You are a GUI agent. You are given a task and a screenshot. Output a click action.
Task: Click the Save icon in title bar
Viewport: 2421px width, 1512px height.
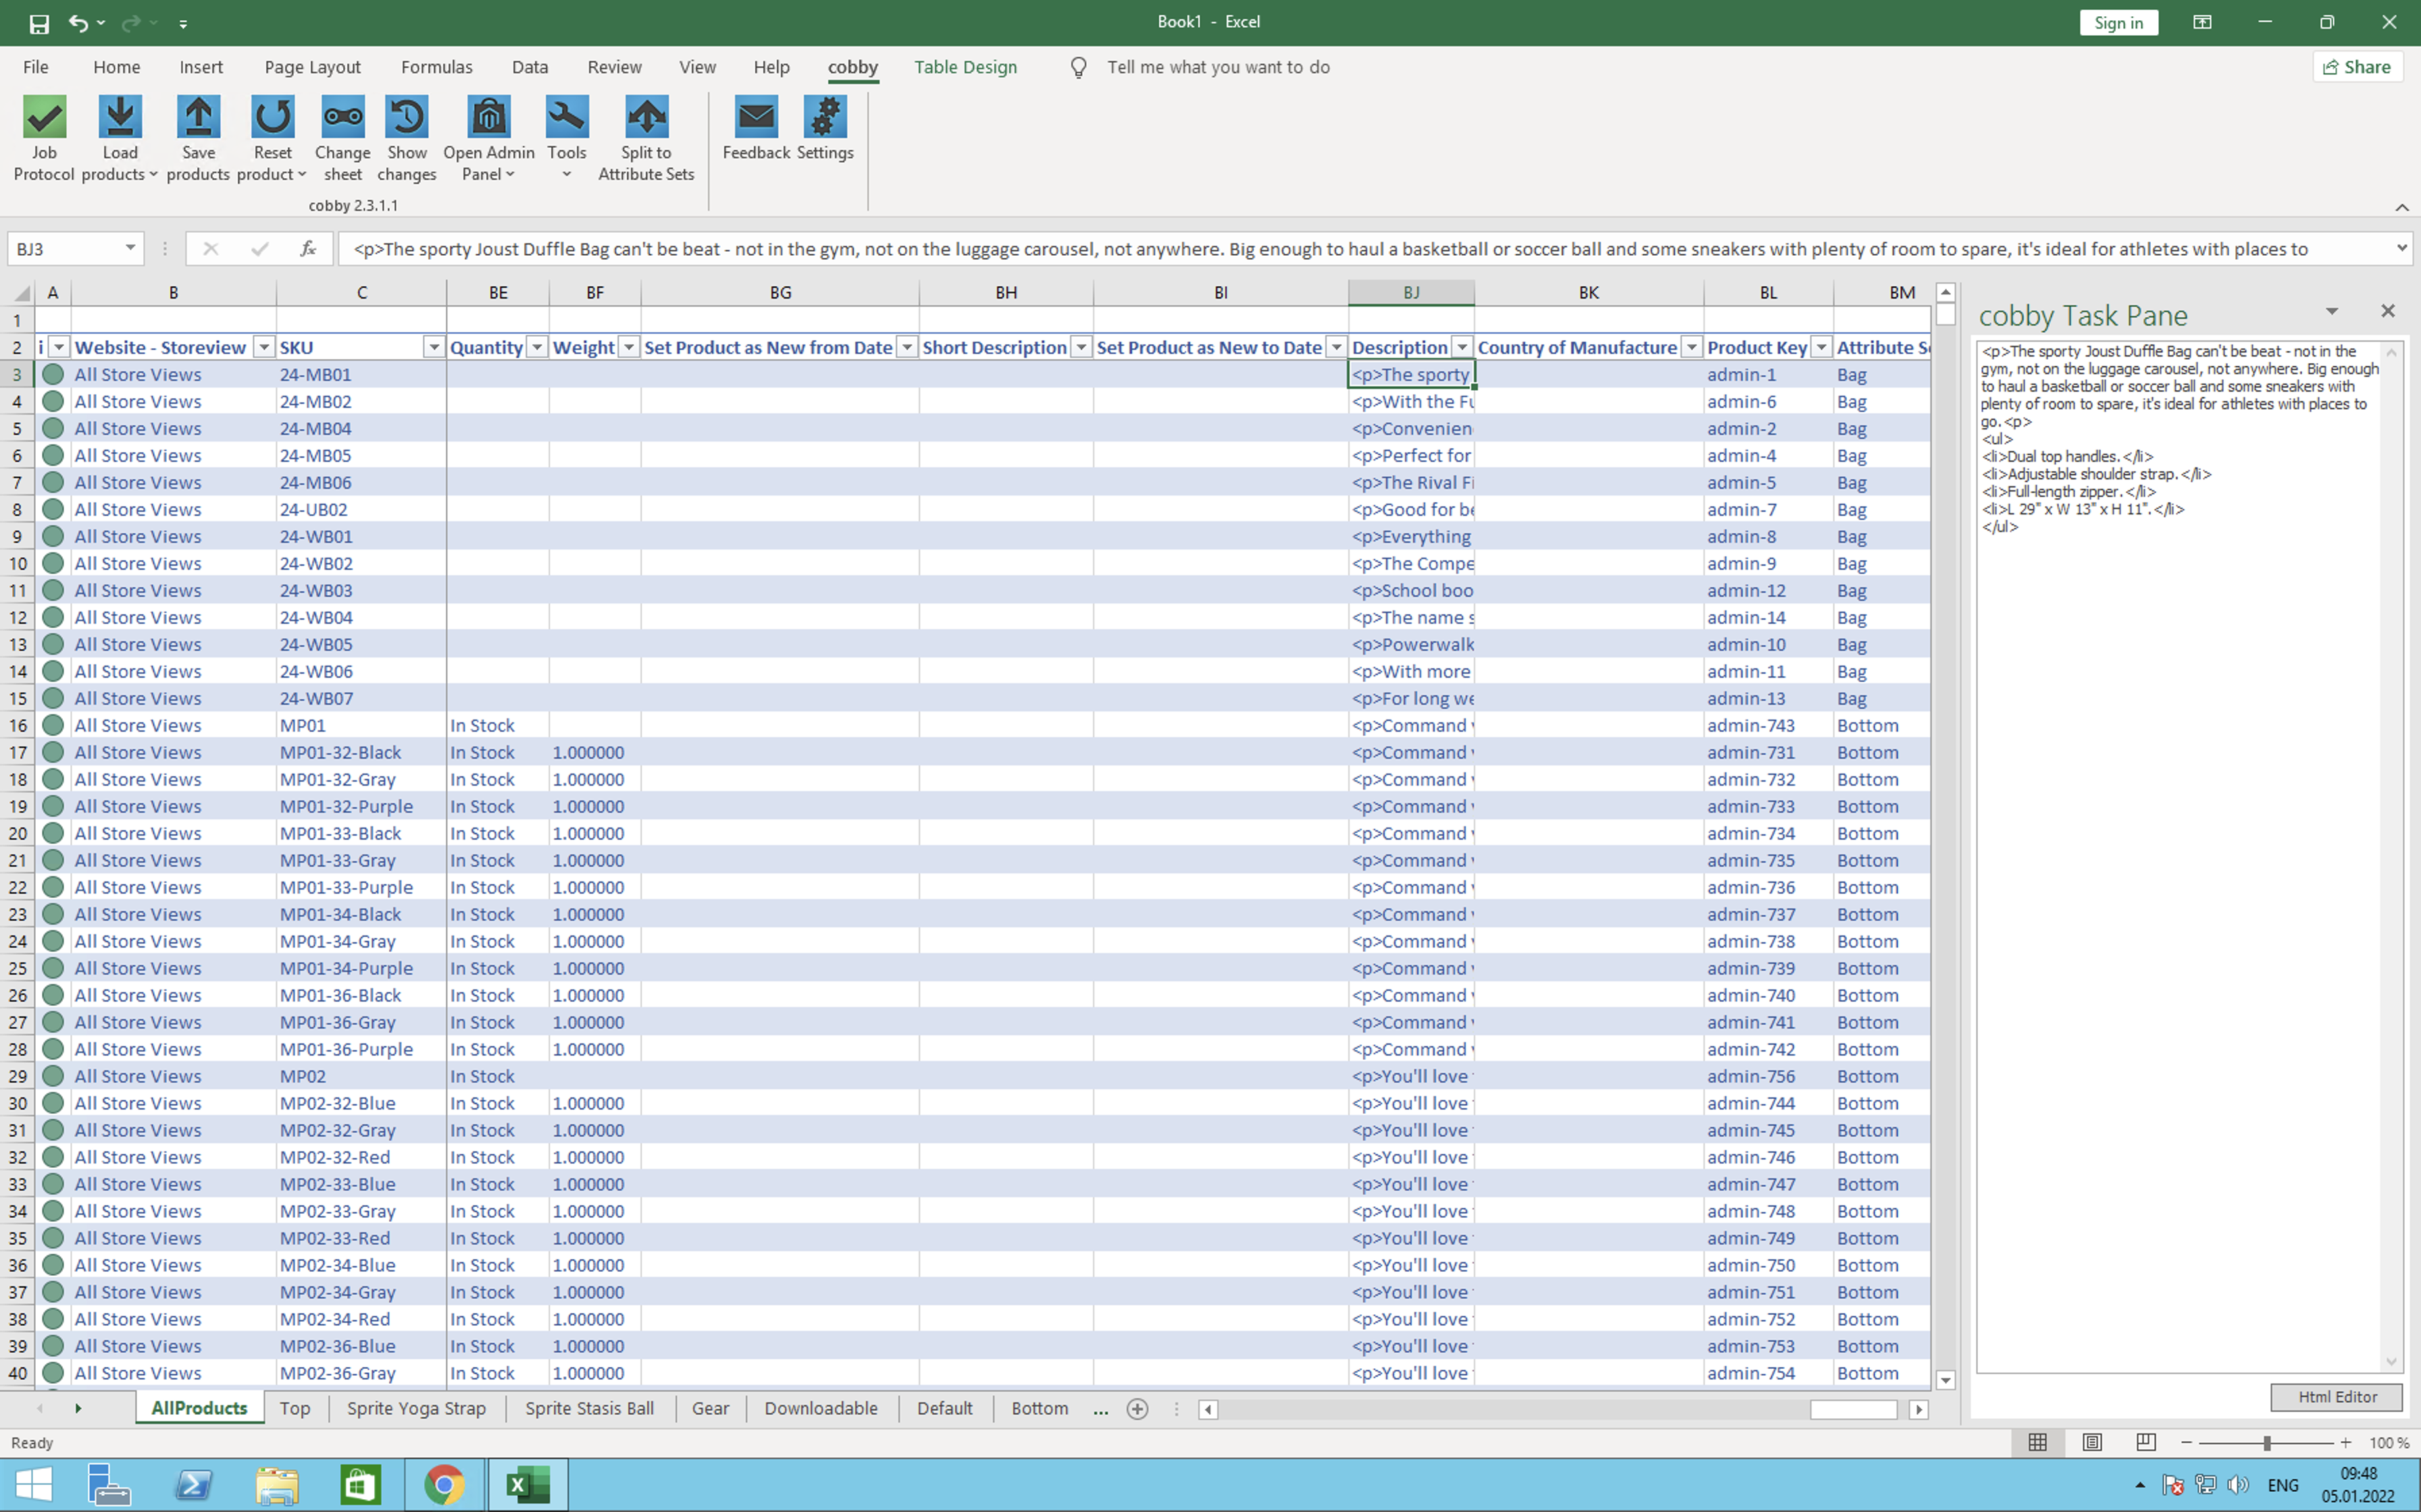pyautogui.click(x=39, y=23)
